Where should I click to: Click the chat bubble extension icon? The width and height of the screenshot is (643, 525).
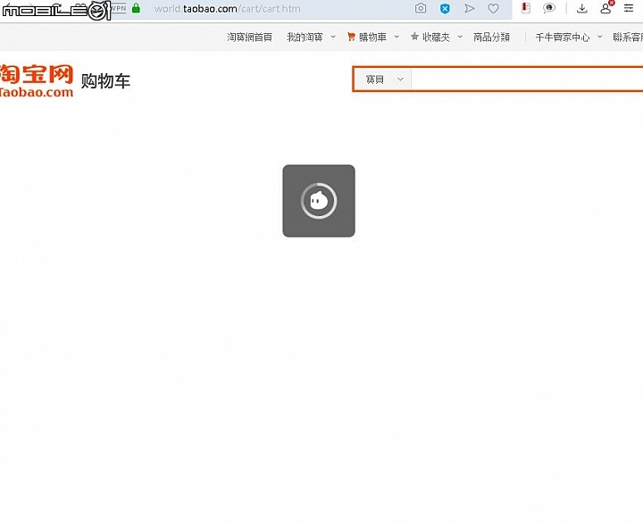[x=549, y=8]
